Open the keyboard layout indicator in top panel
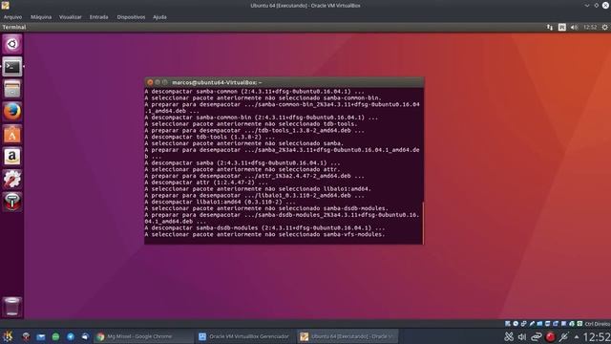This screenshot has width=611, height=344. 562,28
